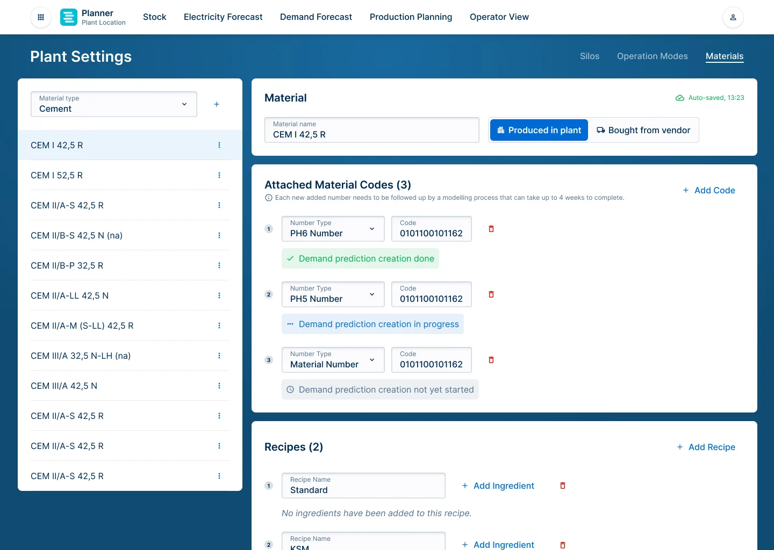Delete the Material Number code row
Screen dimensions: 774x550
(x=491, y=360)
